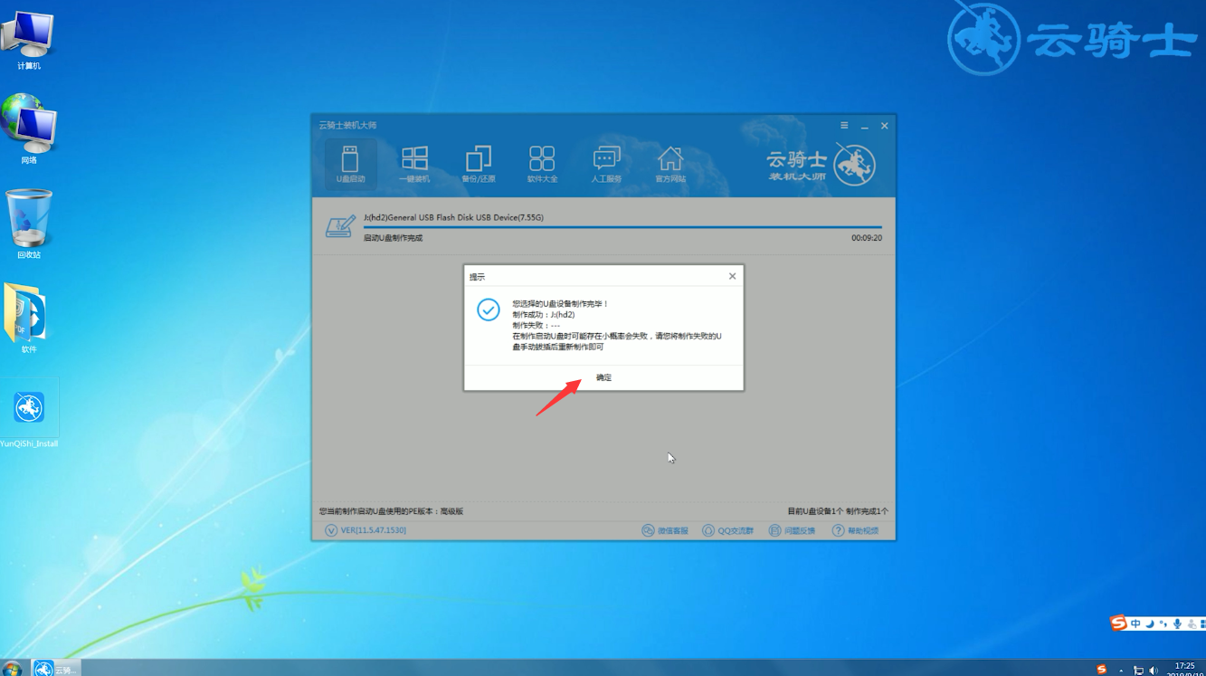
Task: Click the U-disk creation progress bar
Action: pyautogui.click(x=622, y=227)
